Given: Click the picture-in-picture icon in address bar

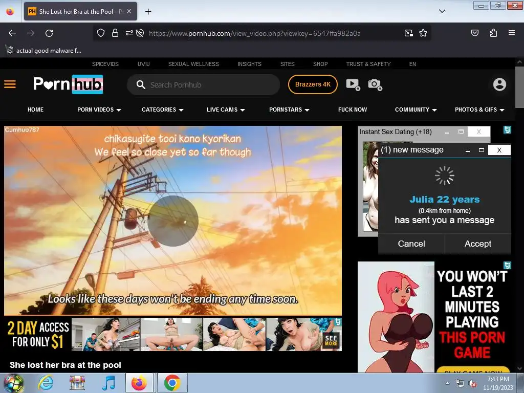Looking at the screenshot, I should [x=409, y=33].
